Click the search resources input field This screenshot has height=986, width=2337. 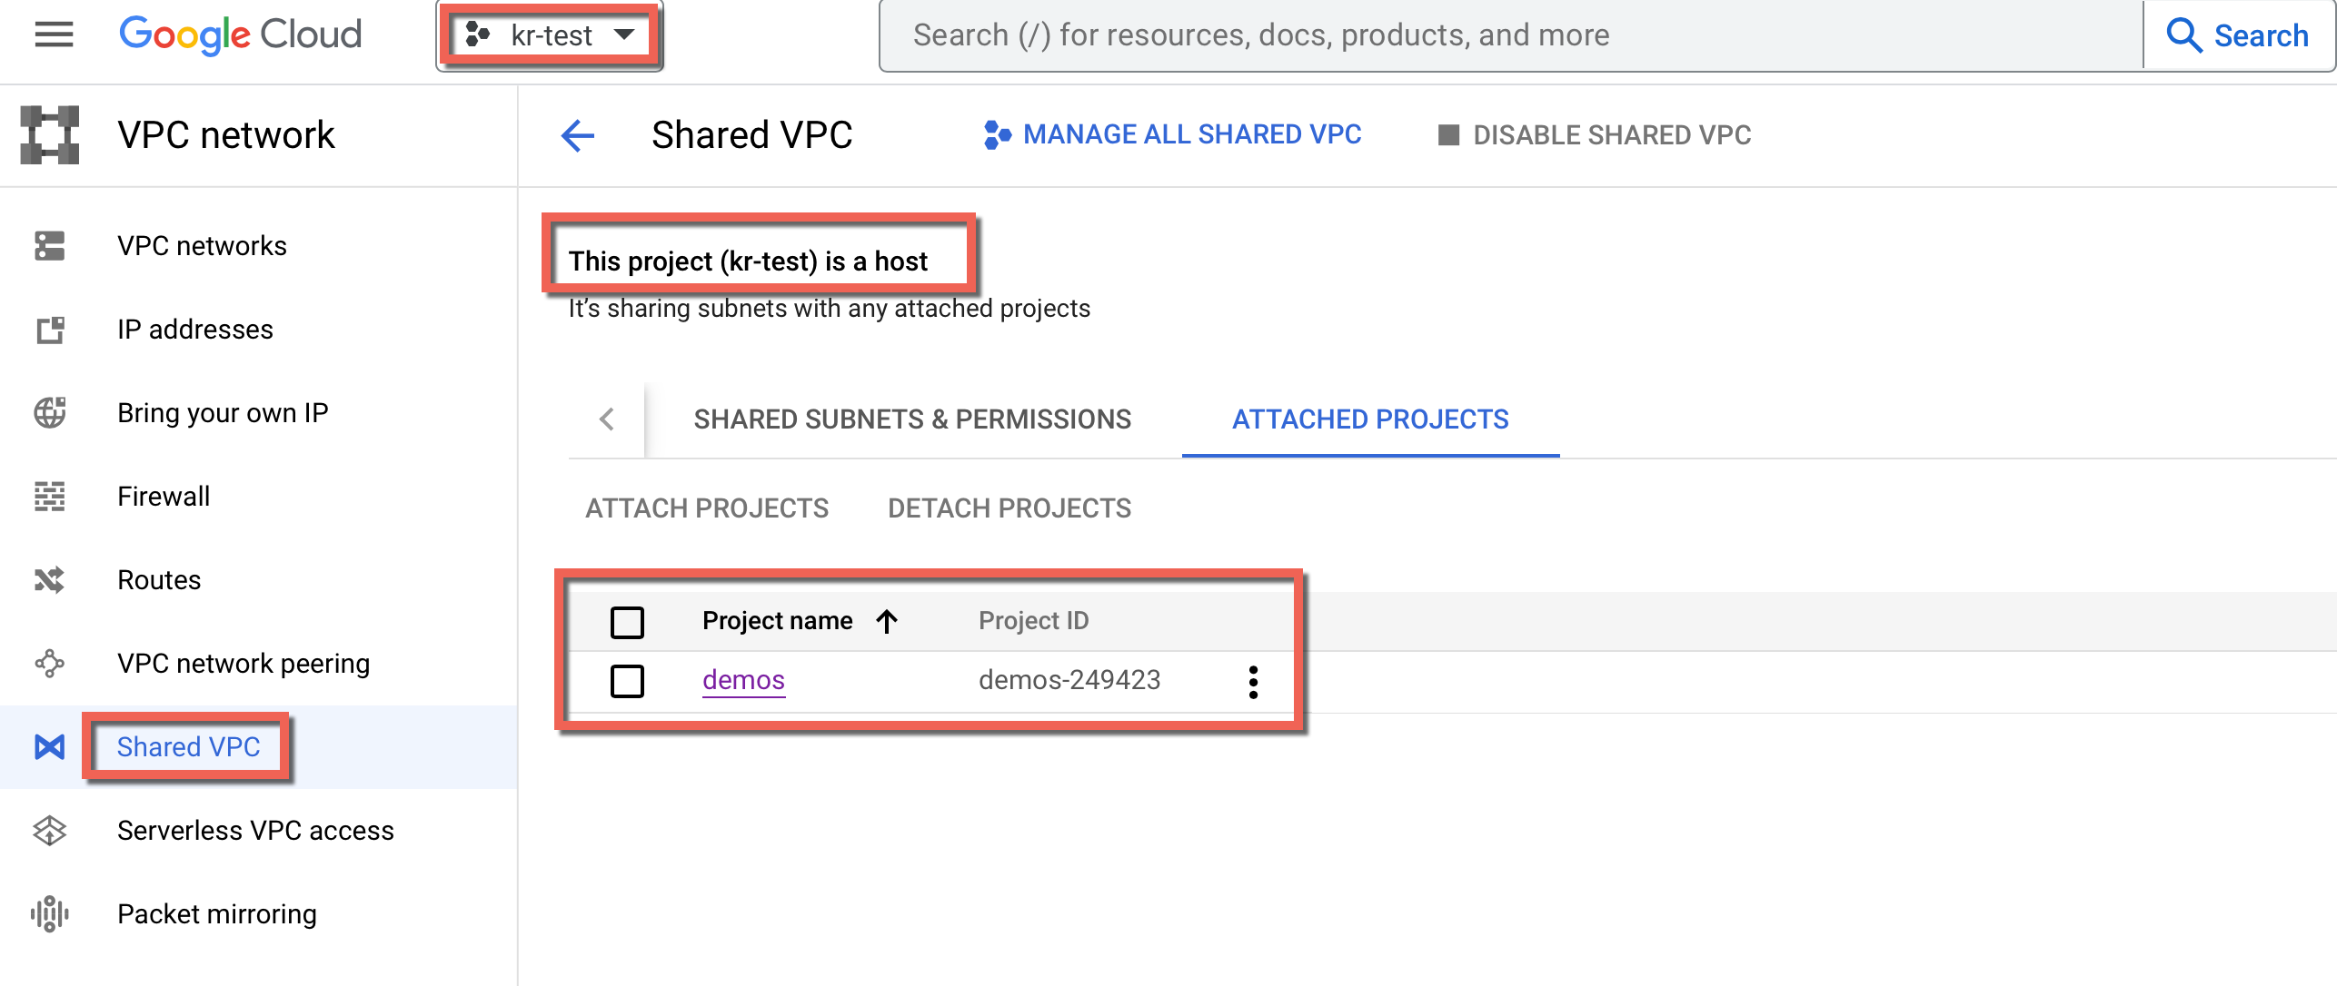pos(1510,35)
